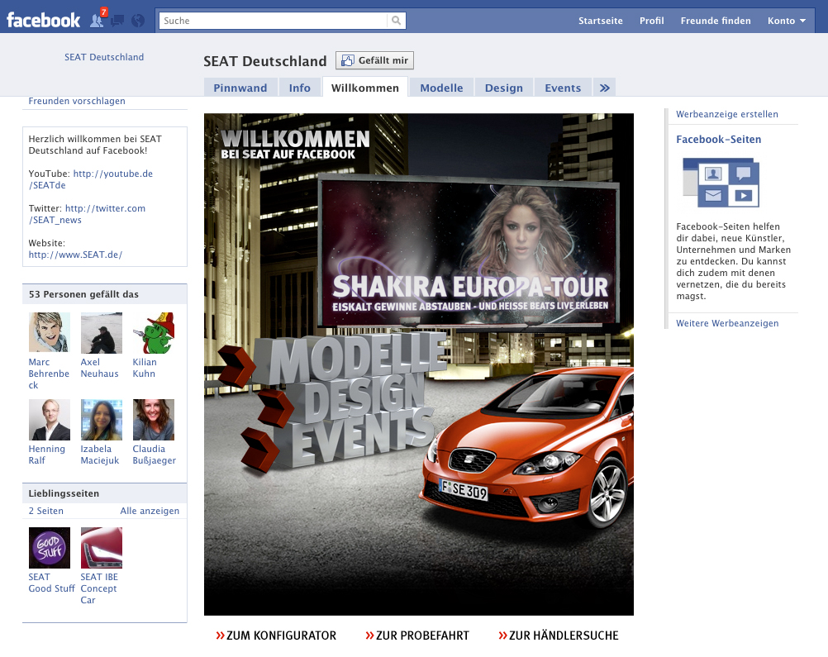
Task: Click the Shakira Europa-Tour billboard
Action: [x=469, y=251]
